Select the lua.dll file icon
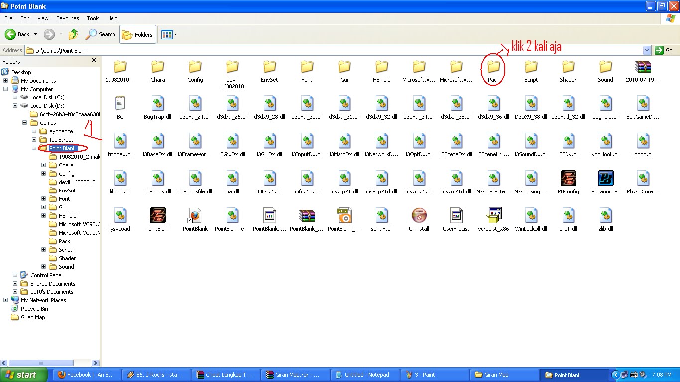The width and height of the screenshot is (680, 382). (x=232, y=178)
